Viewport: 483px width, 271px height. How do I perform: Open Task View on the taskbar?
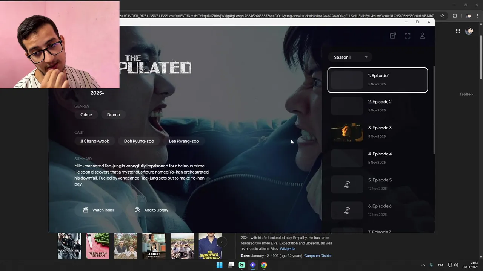(x=231, y=265)
